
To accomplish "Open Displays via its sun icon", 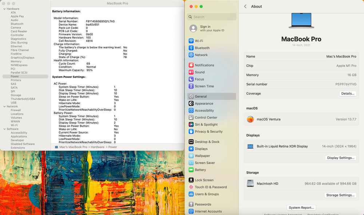I will pyautogui.click(x=191, y=149).
